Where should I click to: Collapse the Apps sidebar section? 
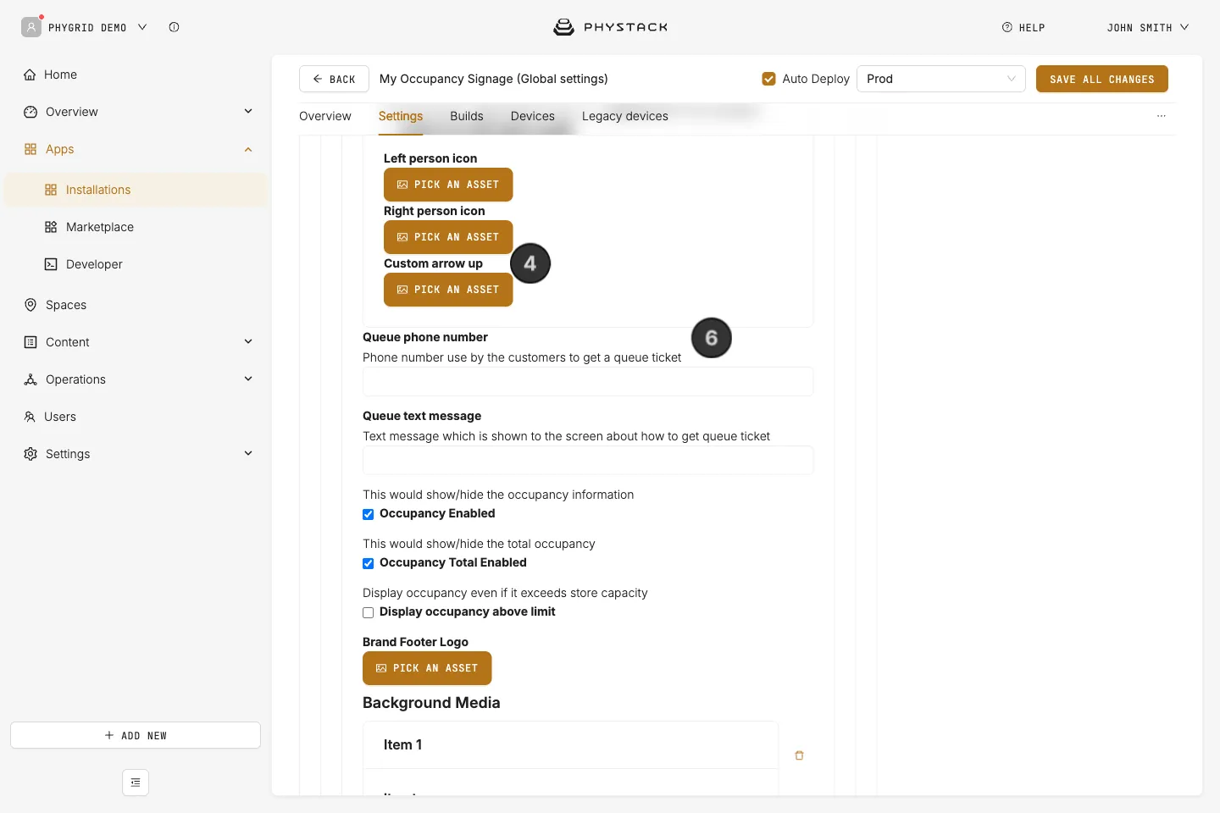point(248,149)
